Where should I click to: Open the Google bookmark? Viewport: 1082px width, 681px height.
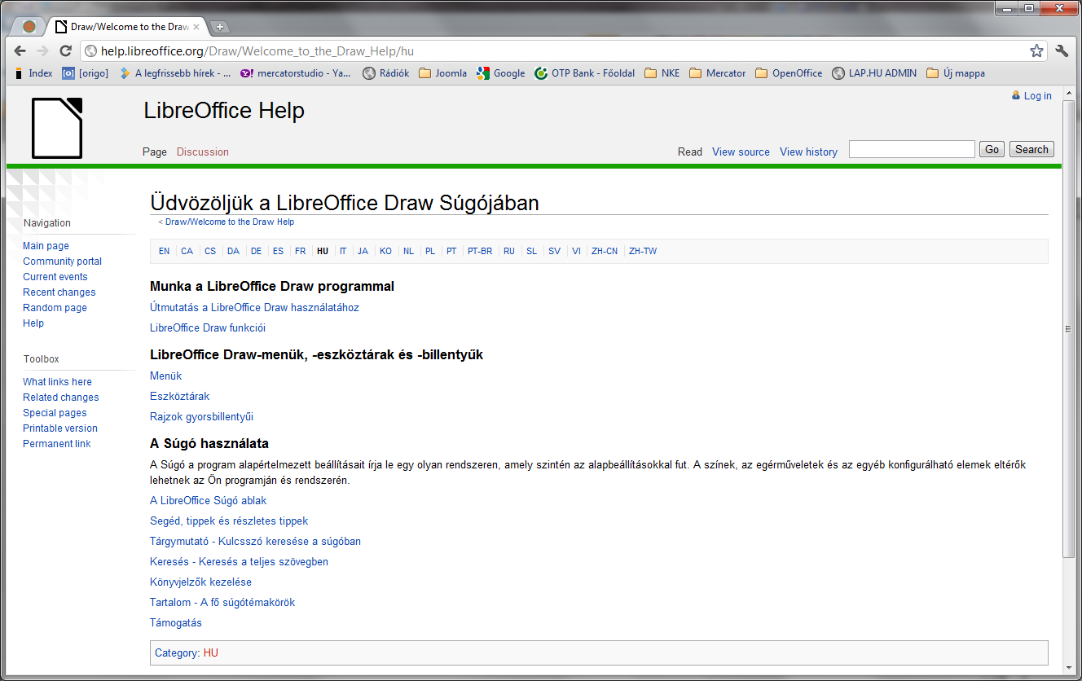[x=501, y=73]
